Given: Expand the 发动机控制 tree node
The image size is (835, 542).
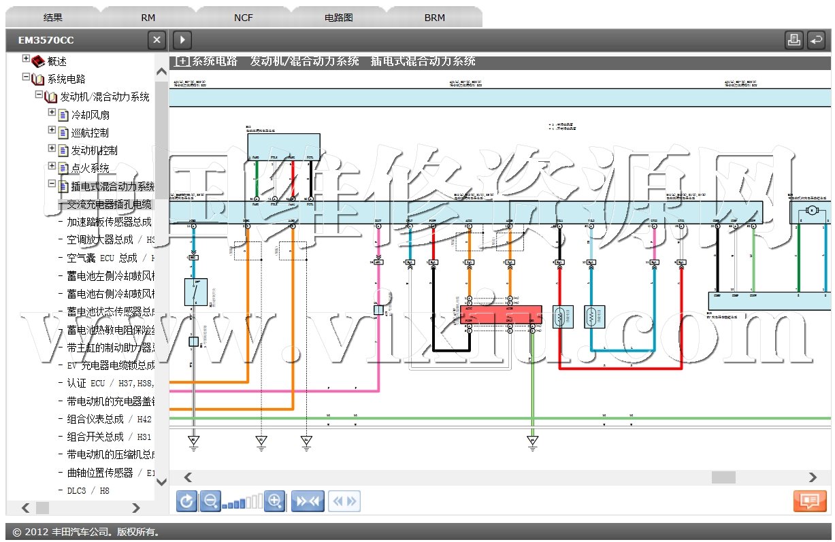Looking at the screenshot, I should [52, 148].
